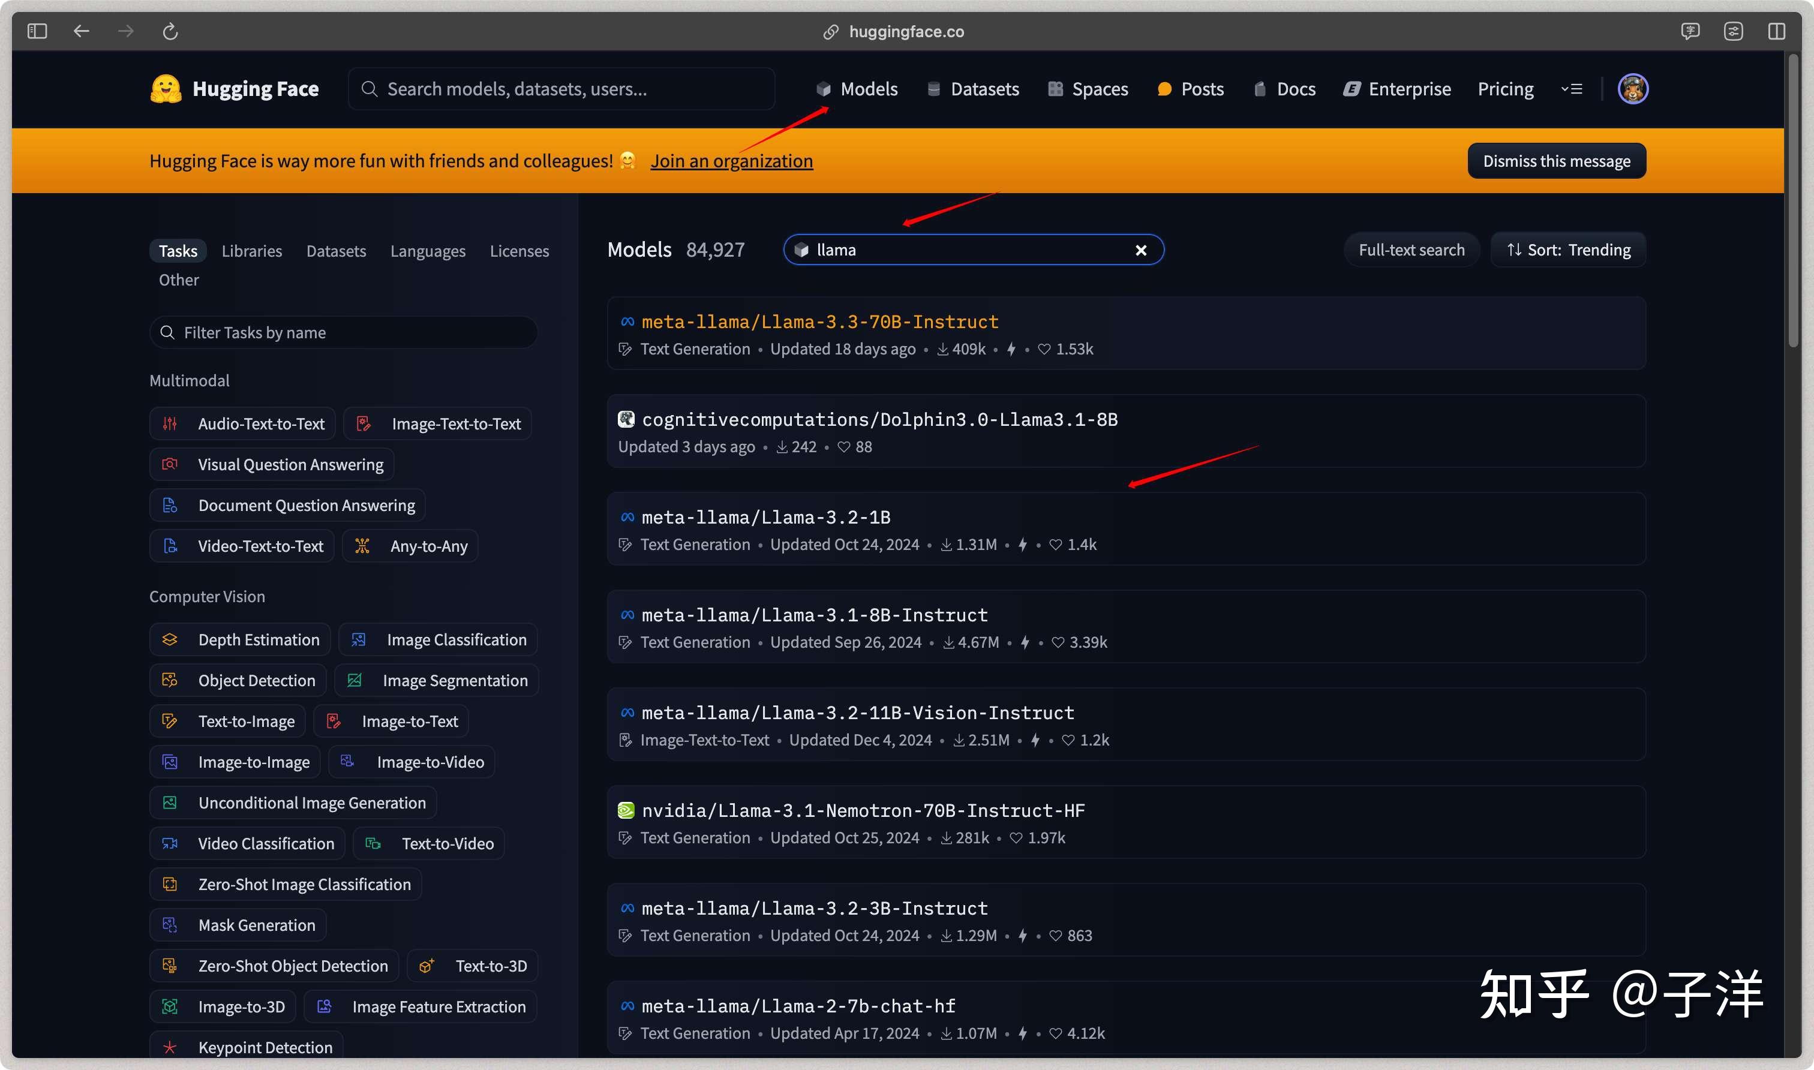
Task: Toggle the Depth Estimation task filter
Action: pyautogui.click(x=240, y=639)
